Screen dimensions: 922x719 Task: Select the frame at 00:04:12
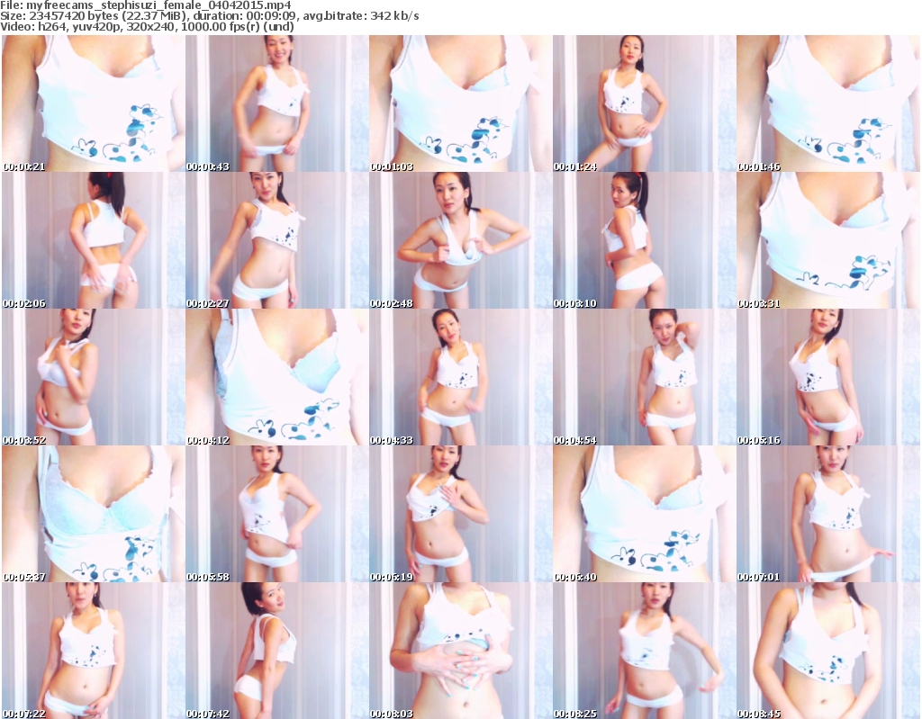point(277,377)
